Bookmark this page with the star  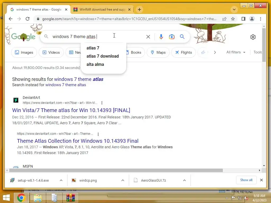(233, 19)
